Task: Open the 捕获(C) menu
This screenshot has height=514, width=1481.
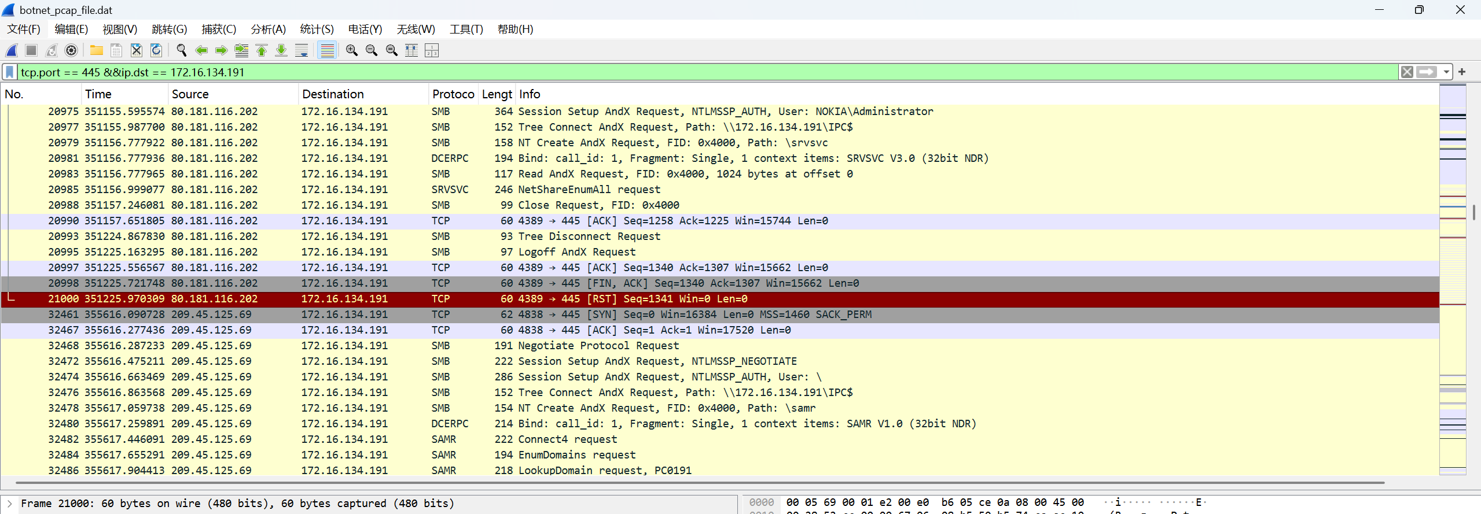Action: [219, 29]
